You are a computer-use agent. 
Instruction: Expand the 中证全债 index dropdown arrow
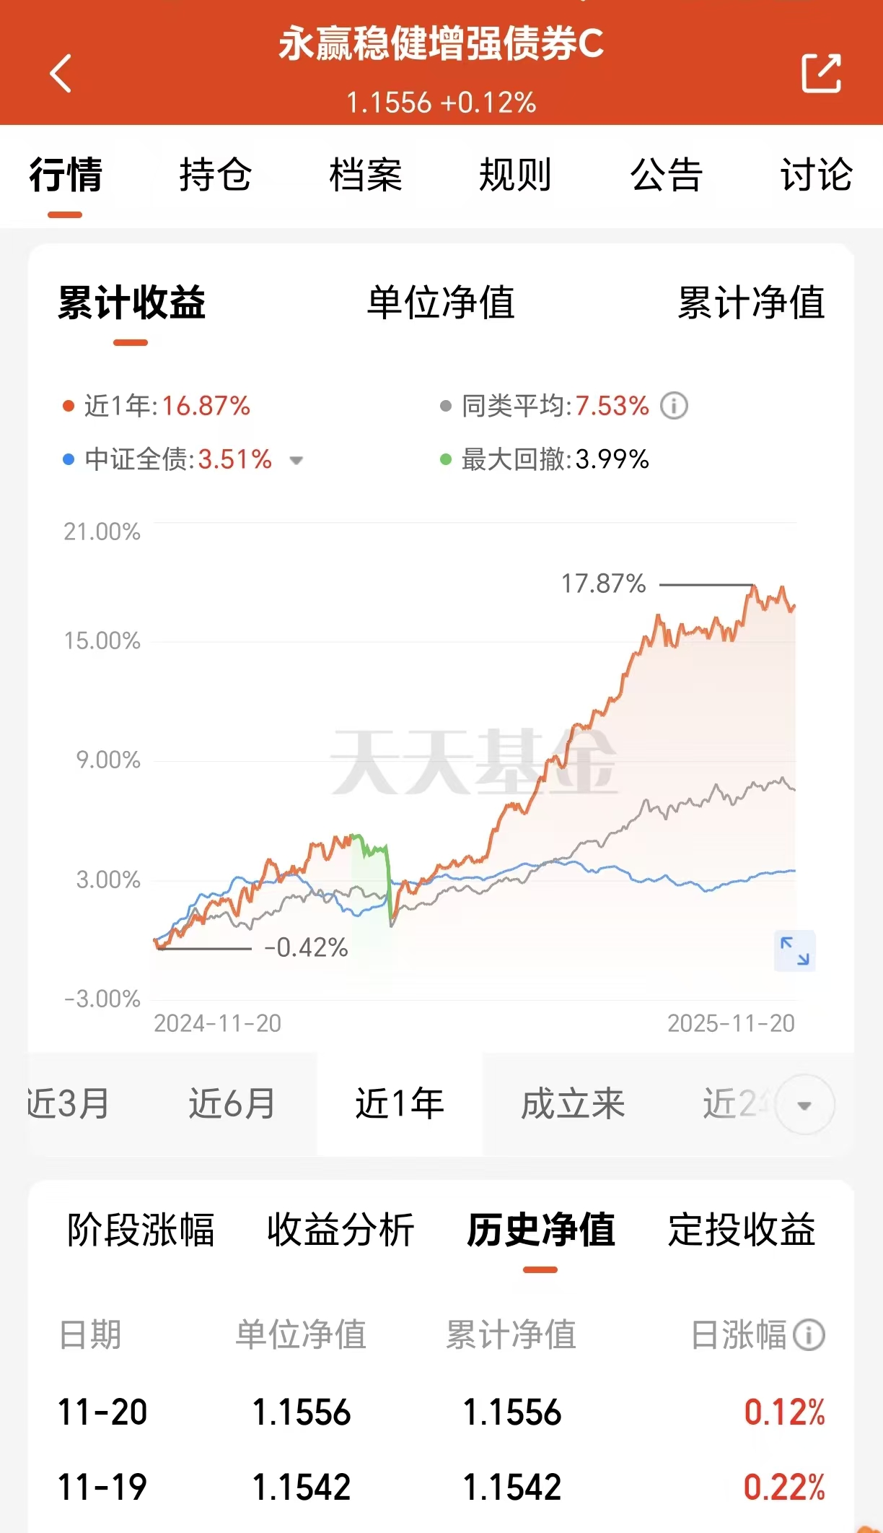(x=296, y=460)
